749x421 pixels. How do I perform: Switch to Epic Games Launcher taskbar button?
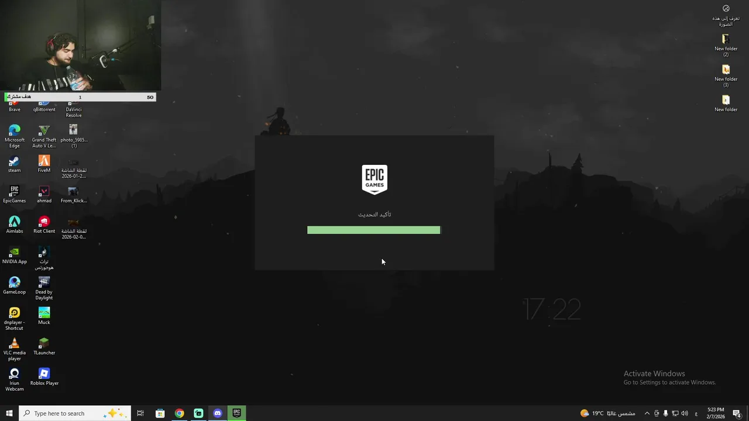[236, 413]
